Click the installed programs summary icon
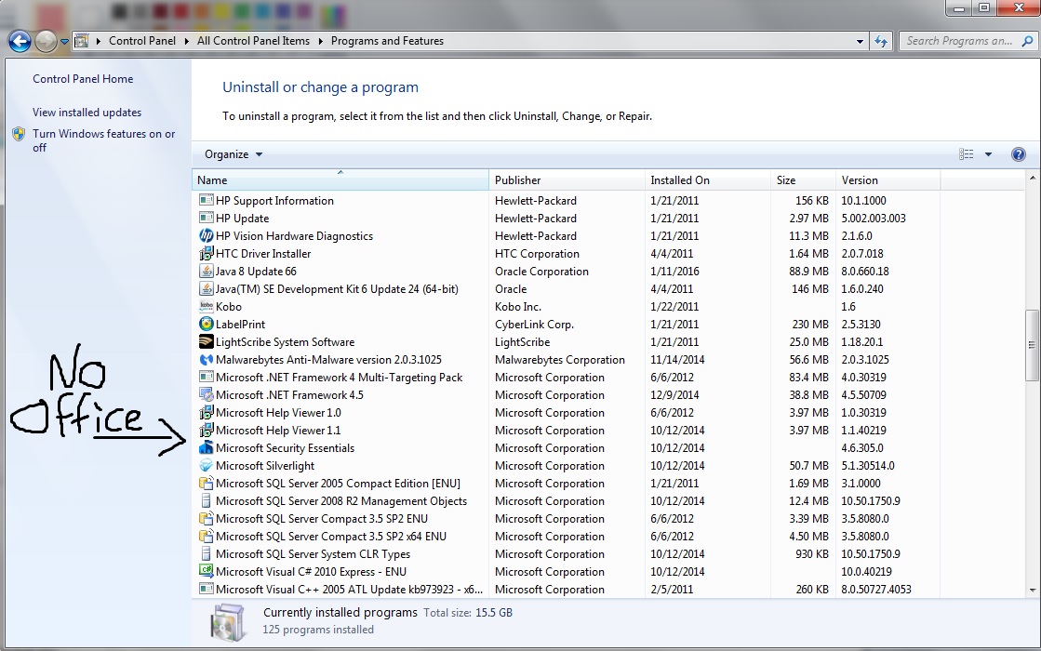1041x651 pixels. click(228, 622)
